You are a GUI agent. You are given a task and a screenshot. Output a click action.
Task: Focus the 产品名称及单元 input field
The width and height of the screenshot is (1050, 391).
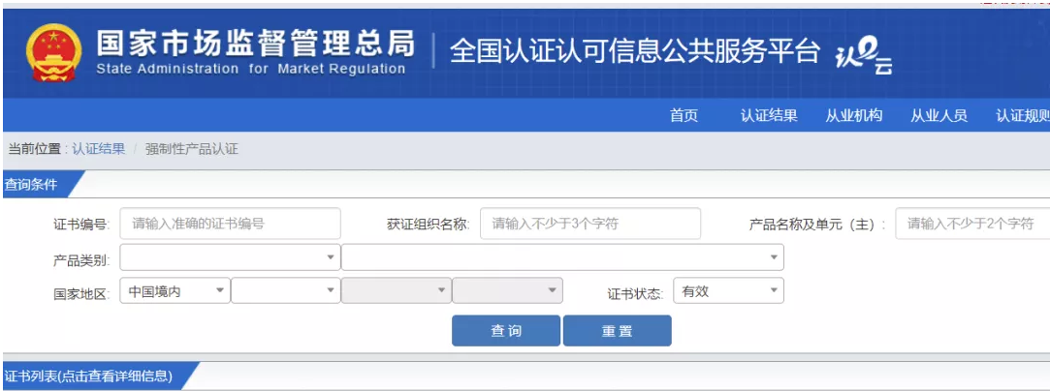point(972,224)
